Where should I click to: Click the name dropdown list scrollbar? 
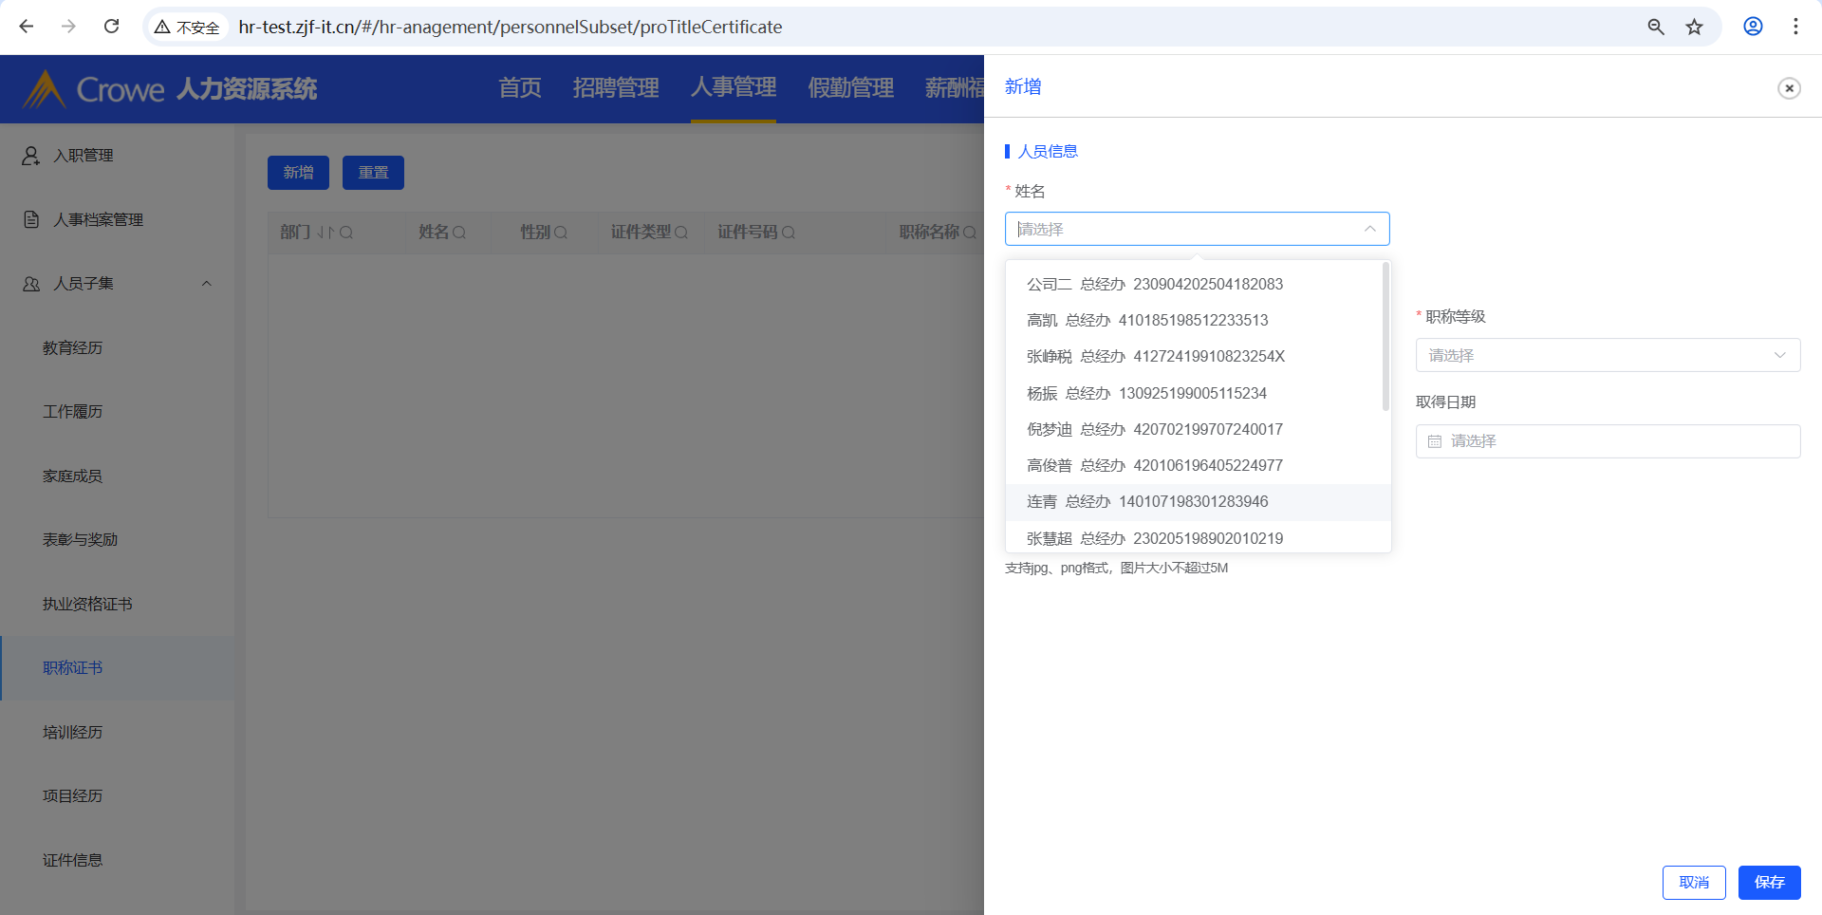[1385, 338]
